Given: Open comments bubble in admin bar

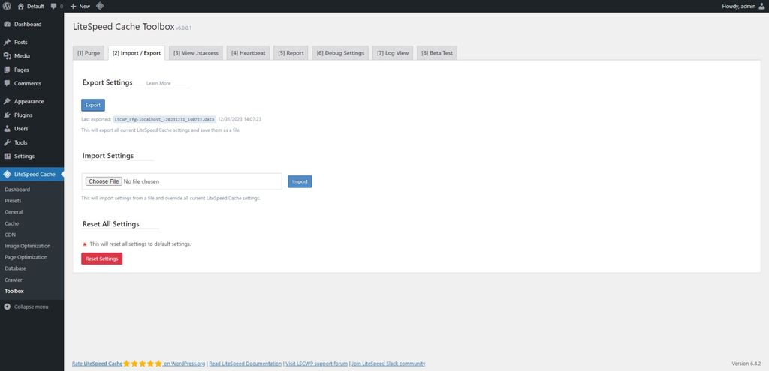Looking at the screenshot, I should pos(57,6).
